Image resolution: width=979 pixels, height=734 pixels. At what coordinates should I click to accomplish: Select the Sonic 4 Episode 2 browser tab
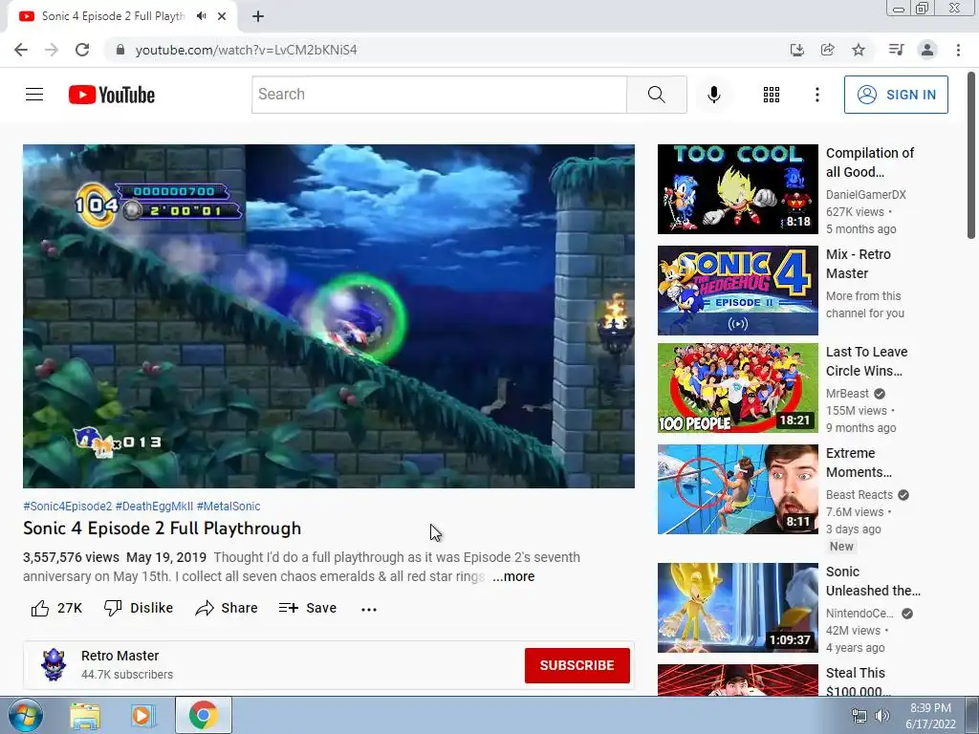point(113,16)
